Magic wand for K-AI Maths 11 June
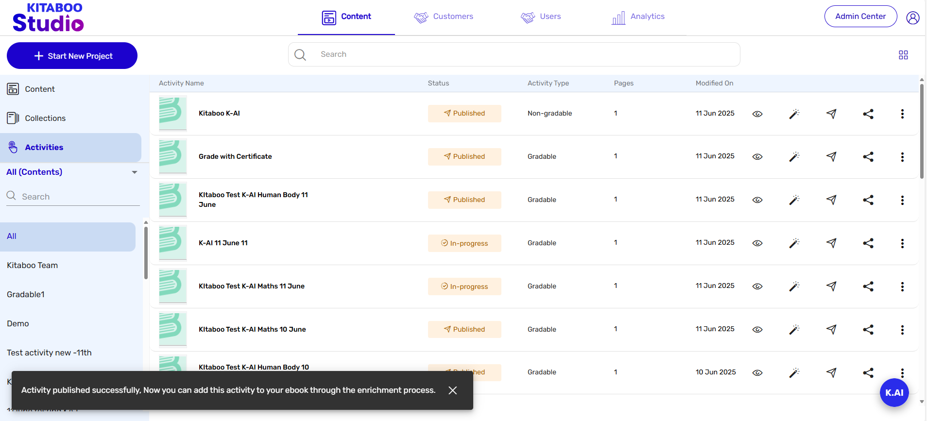Image resolution: width=927 pixels, height=421 pixels. click(794, 286)
